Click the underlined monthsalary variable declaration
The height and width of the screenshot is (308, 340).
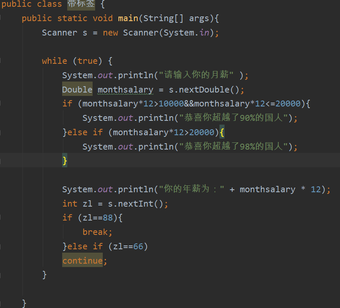click(x=126, y=90)
